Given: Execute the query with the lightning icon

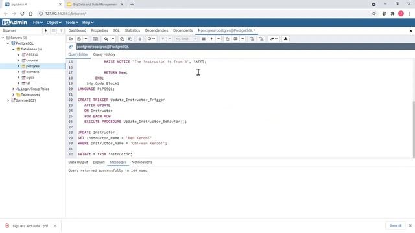Looking at the screenshot, I should (x=211, y=39).
